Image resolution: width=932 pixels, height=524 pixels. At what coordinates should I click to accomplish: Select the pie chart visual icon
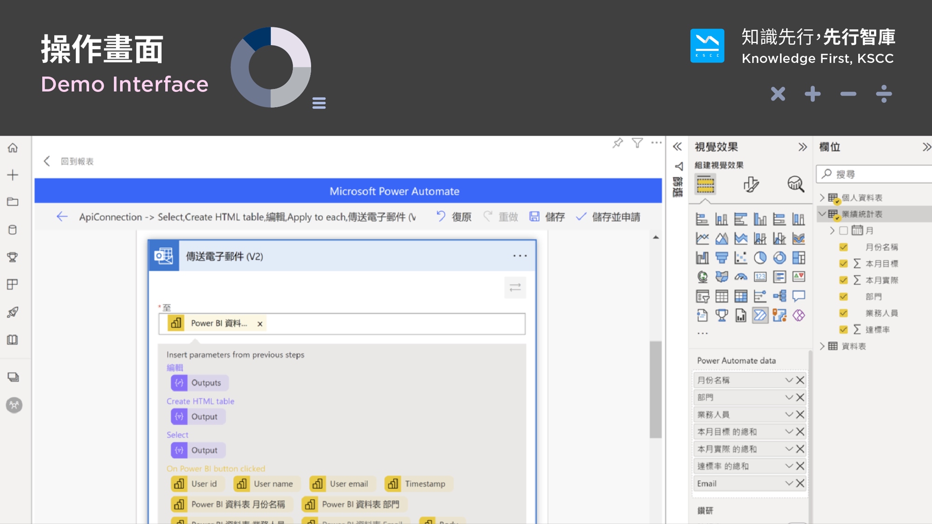(x=760, y=258)
